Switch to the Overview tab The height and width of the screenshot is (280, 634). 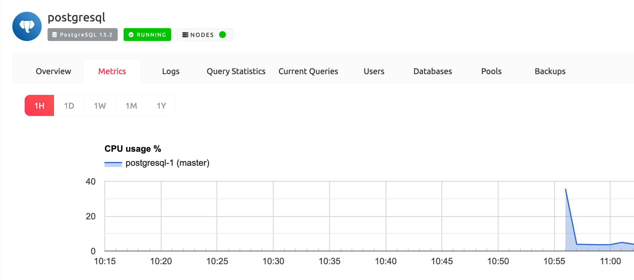tap(53, 71)
